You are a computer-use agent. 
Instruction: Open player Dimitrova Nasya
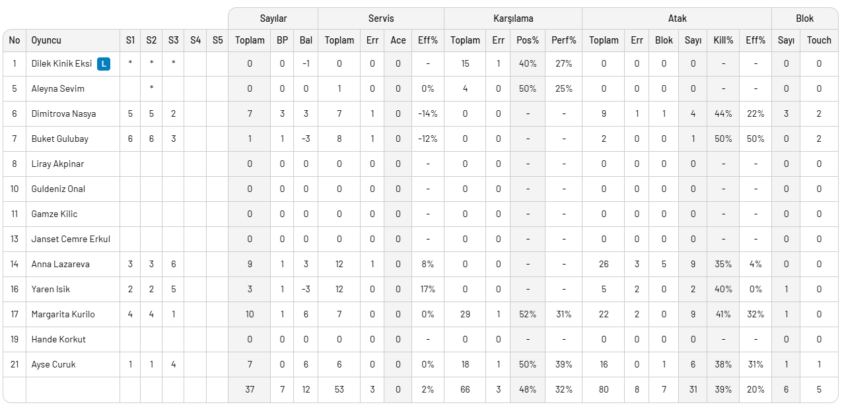click(x=63, y=113)
